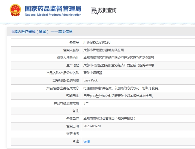
Task: Click the 备注 label
Action: [76, 111]
